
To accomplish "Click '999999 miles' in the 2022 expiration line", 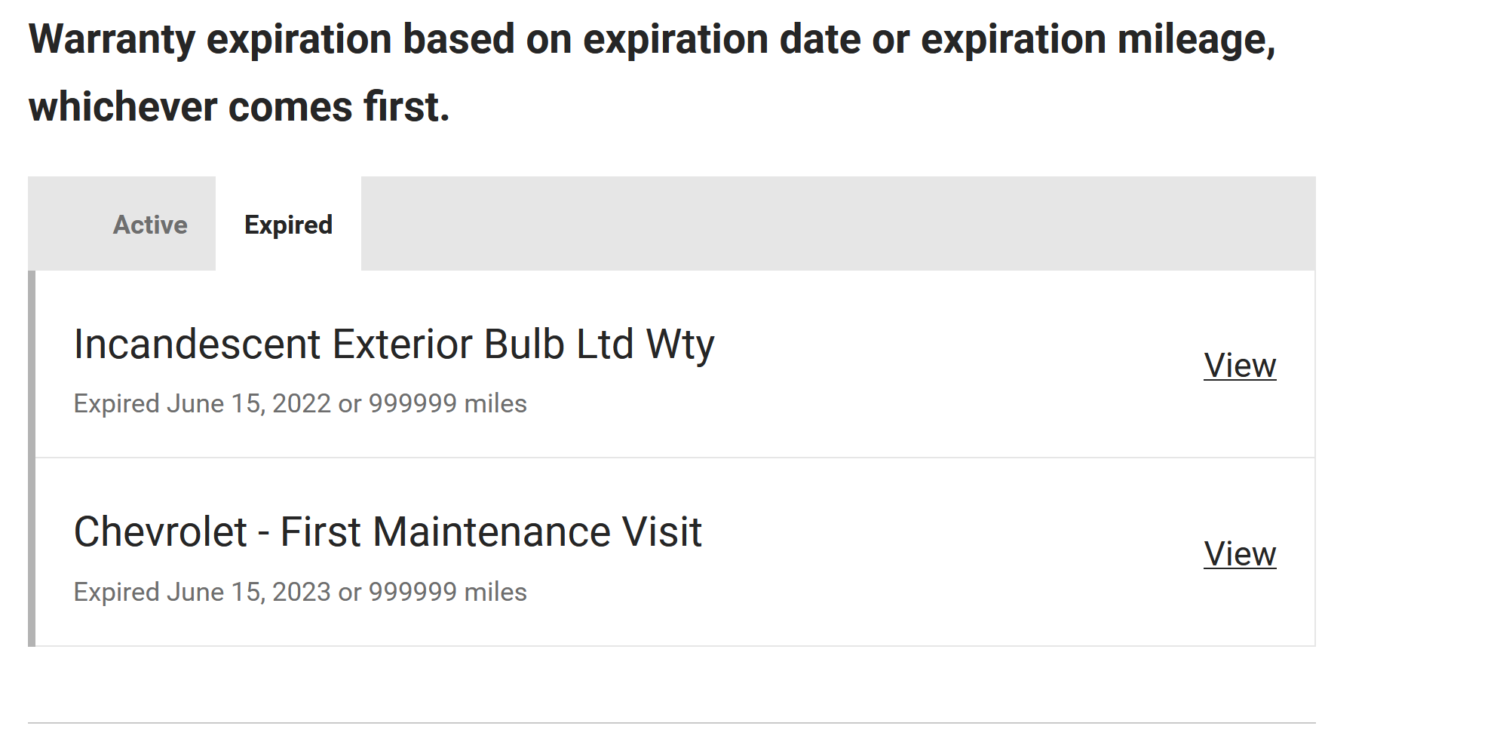I will (x=447, y=404).
